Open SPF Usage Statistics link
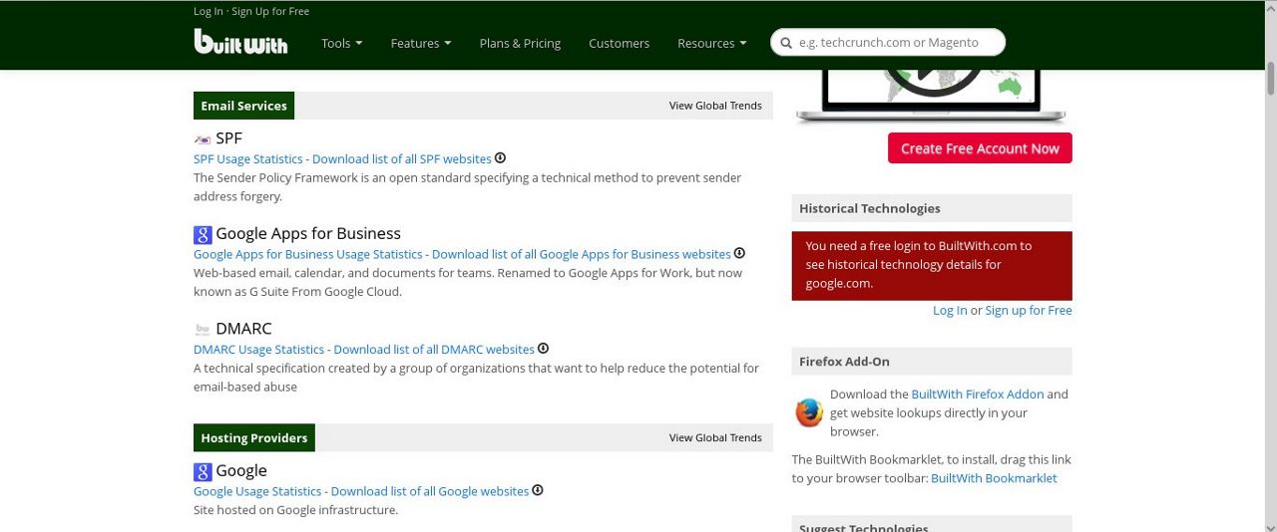This screenshot has width=1277, height=532. click(248, 158)
